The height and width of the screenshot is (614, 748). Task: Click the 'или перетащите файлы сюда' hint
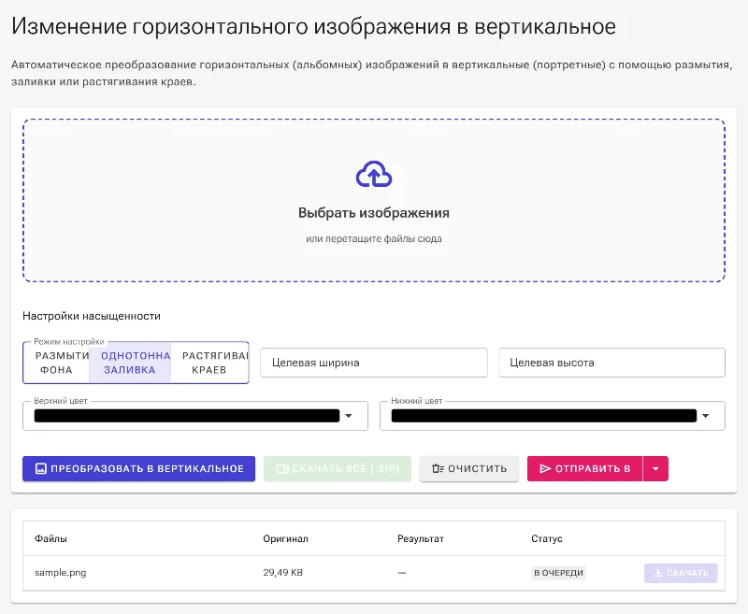[x=374, y=239]
